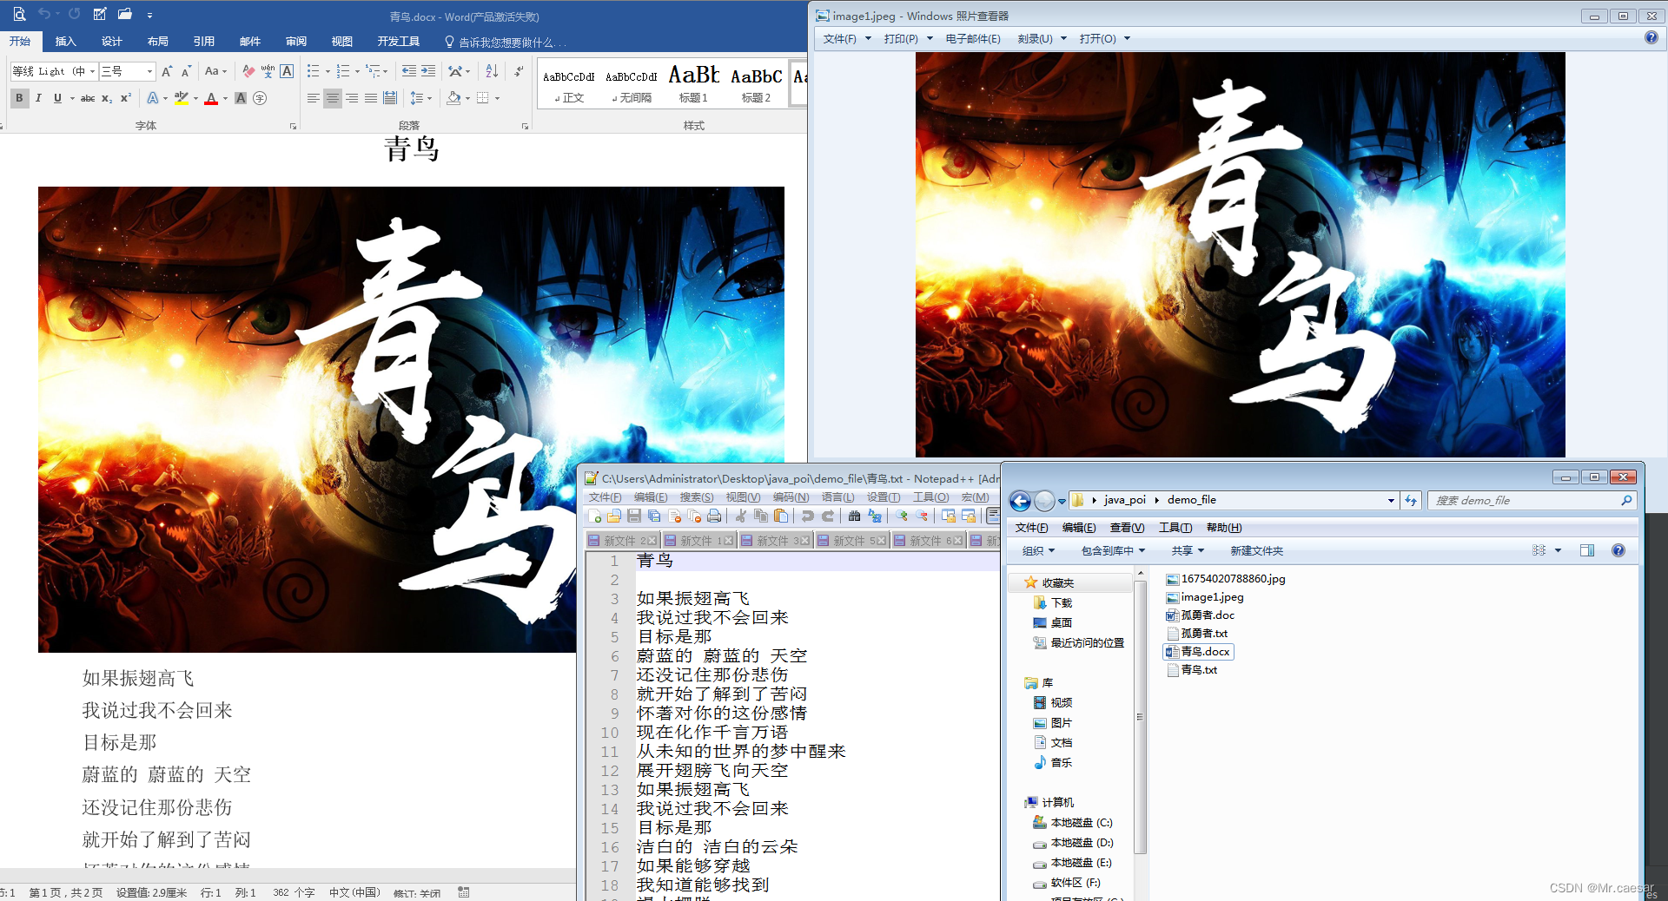The width and height of the screenshot is (1668, 901).
Task: Click the Word clear formatting eraser icon
Action: (x=248, y=71)
